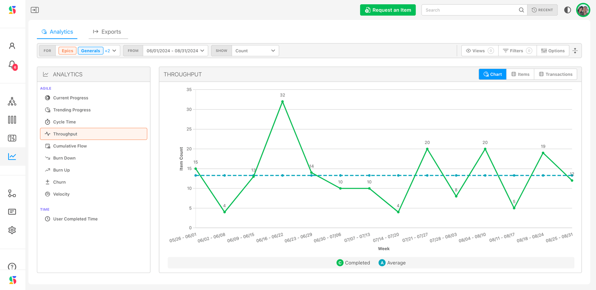Expand the sidebar with the panel icon
The height and width of the screenshot is (290, 596).
[x=35, y=10]
